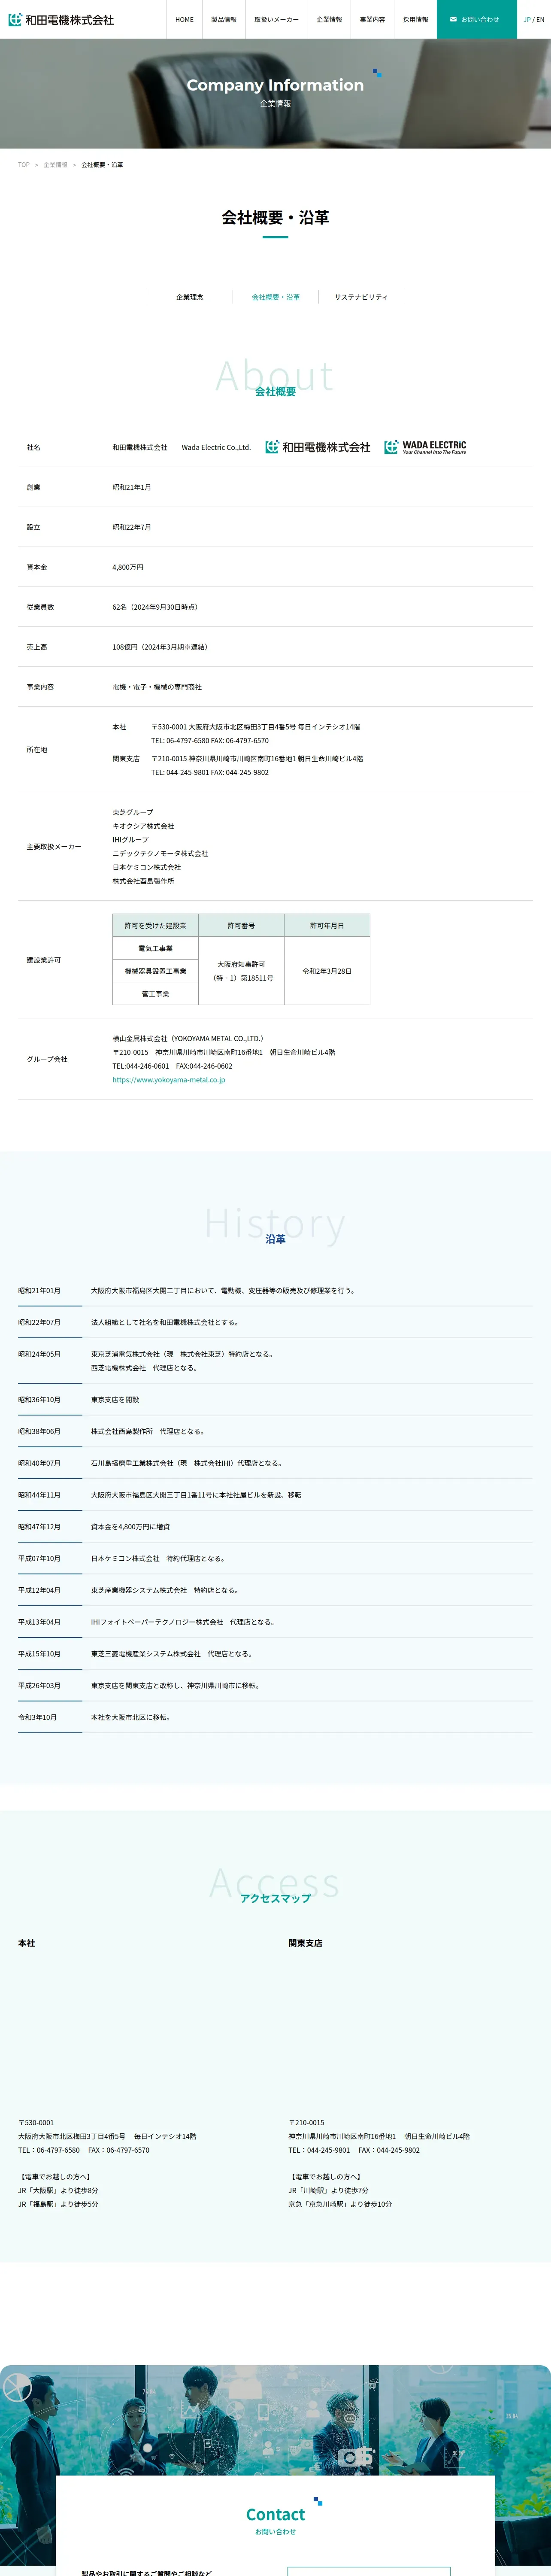The image size is (551, 2576).
Task: Click the 本社 access heading
Action: point(26,1943)
